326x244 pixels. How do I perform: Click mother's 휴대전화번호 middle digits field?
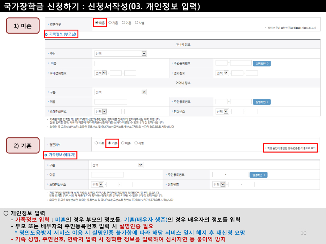pos(116,111)
